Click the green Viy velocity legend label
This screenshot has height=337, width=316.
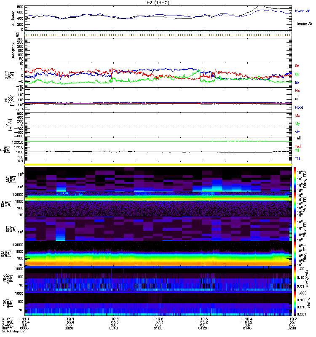pyautogui.click(x=297, y=124)
